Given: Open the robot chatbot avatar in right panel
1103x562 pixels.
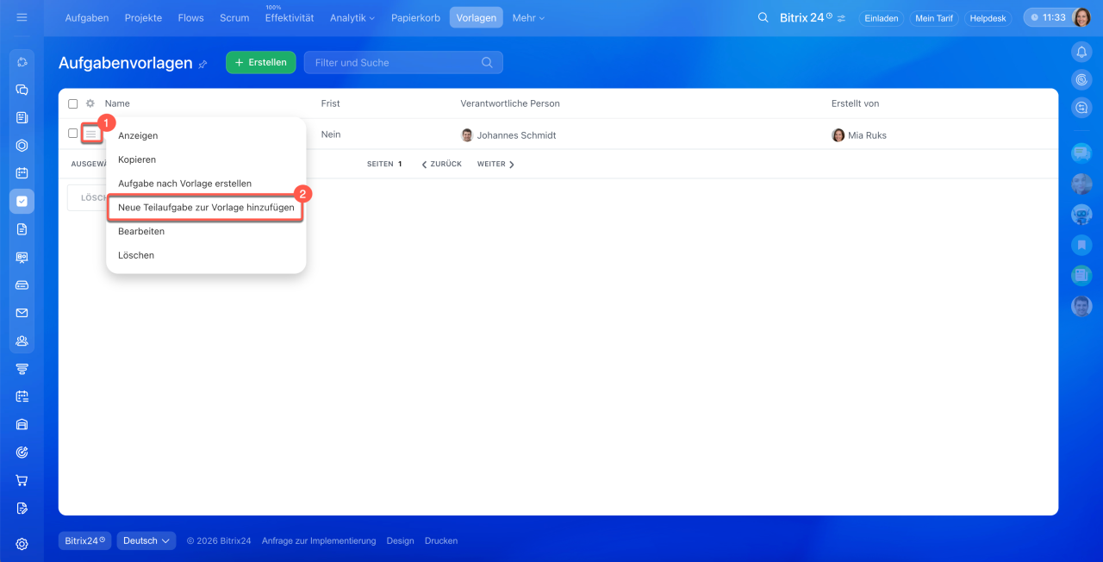Looking at the screenshot, I should click(x=1081, y=215).
